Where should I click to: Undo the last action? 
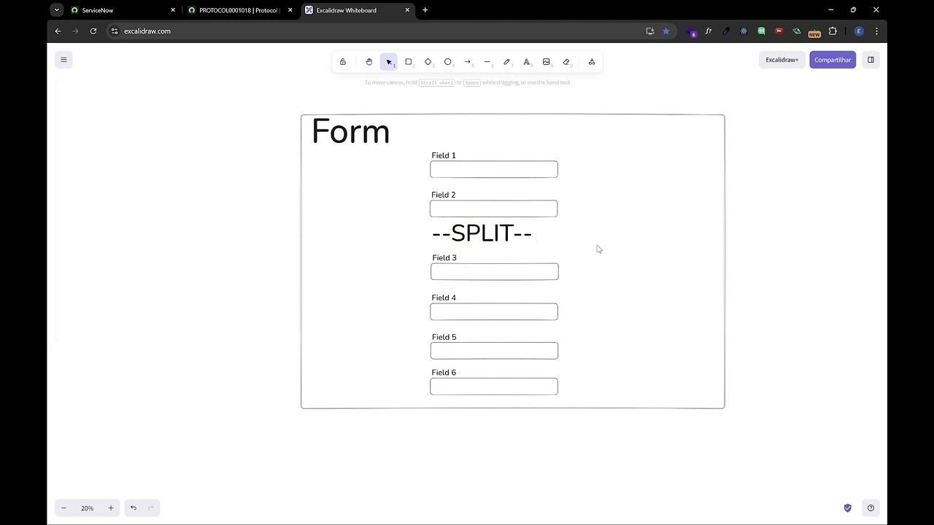pyautogui.click(x=134, y=508)
